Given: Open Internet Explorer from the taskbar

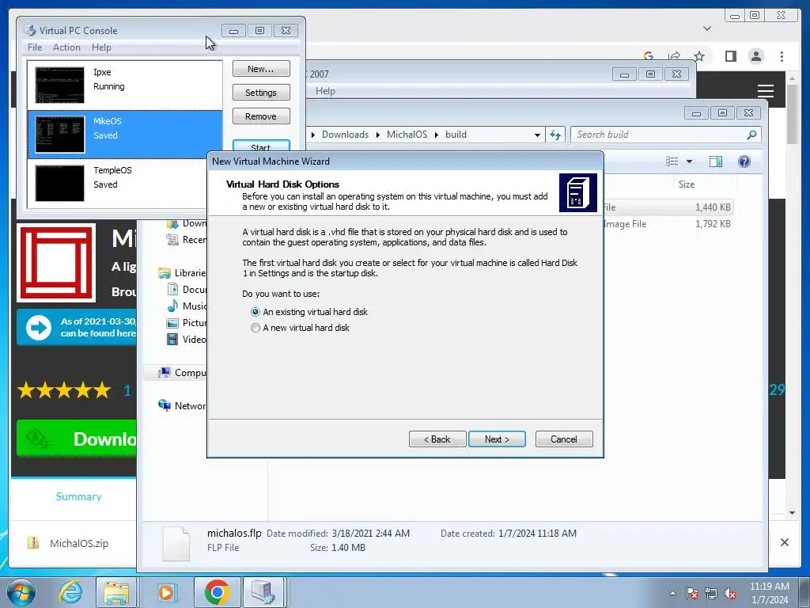Looking at the screenshot, I should click(70, 592).
